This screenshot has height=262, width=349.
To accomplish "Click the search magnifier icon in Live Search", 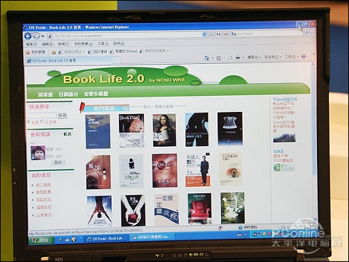I will pyautogui.click(x=307, y=33).
